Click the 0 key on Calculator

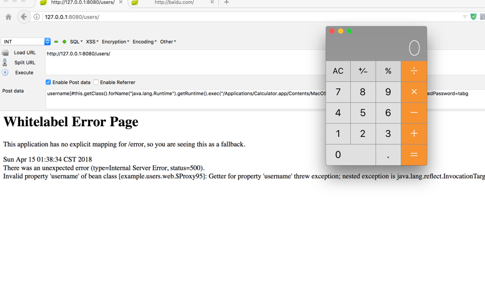[x=351, y=155]
